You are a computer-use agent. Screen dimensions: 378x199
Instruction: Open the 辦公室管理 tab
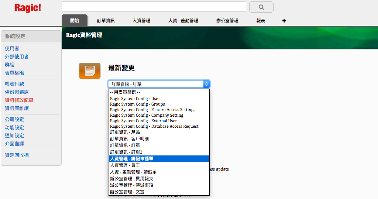(227, 21)
